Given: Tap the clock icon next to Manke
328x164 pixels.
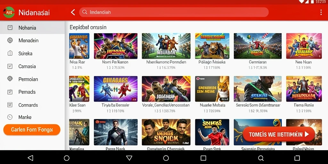Looking at the screenshot, I should [x=10, y=117].
